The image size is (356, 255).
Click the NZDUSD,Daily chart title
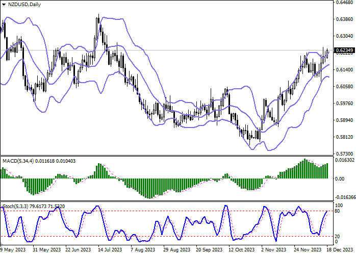24,4
